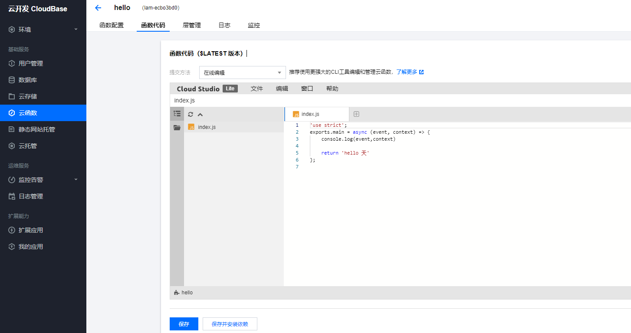
Task: Expand the 环境 dropdown at the top
Action: pyautogui.click(x=27, y=29)
